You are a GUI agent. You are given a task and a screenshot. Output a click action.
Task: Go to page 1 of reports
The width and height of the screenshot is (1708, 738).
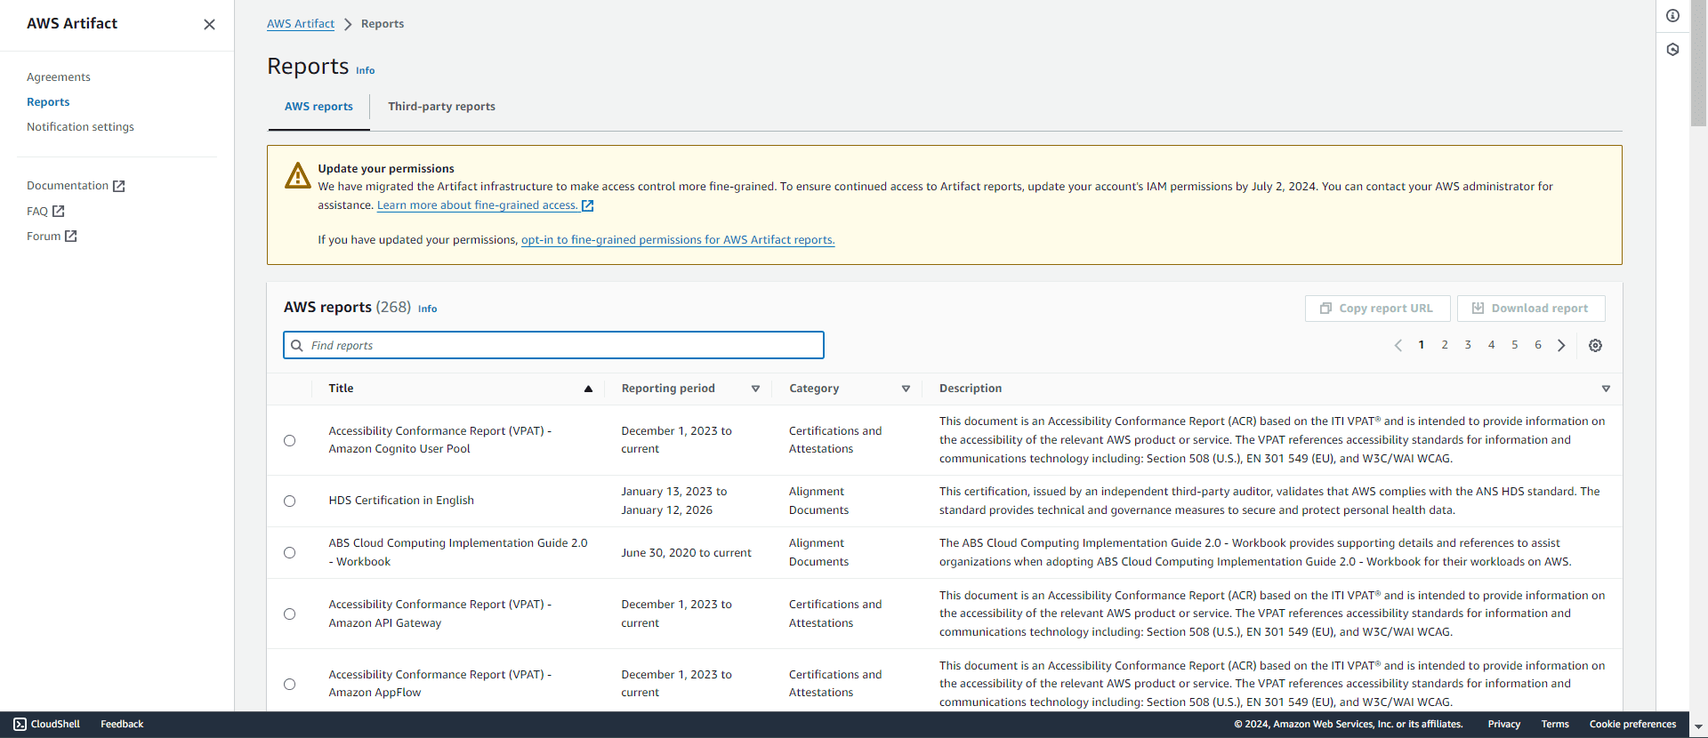click(1422, 345)
